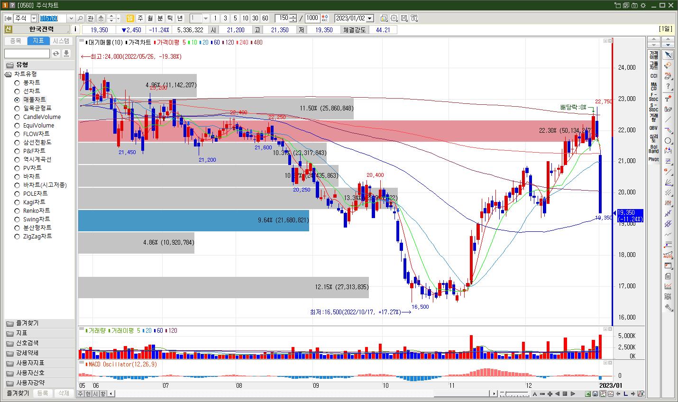
Task: Select the circle shape drawing tool
Action: pos(668,141)
